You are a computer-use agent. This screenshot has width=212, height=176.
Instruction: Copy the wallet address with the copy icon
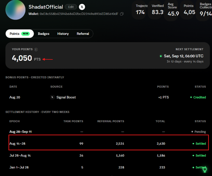(122, 14)
